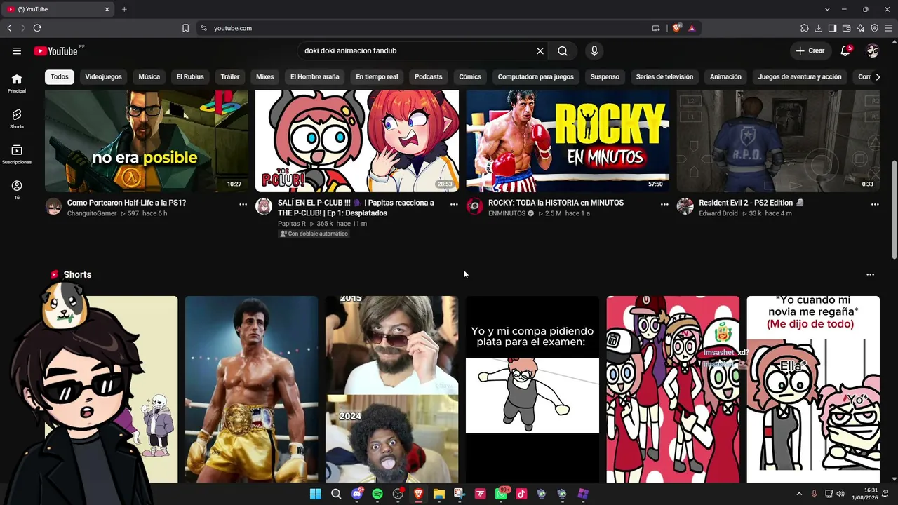The height and width of the screenshot is (505, 898).
Task: Open options for Resident Evil 2 video
Action: [875, 204]
